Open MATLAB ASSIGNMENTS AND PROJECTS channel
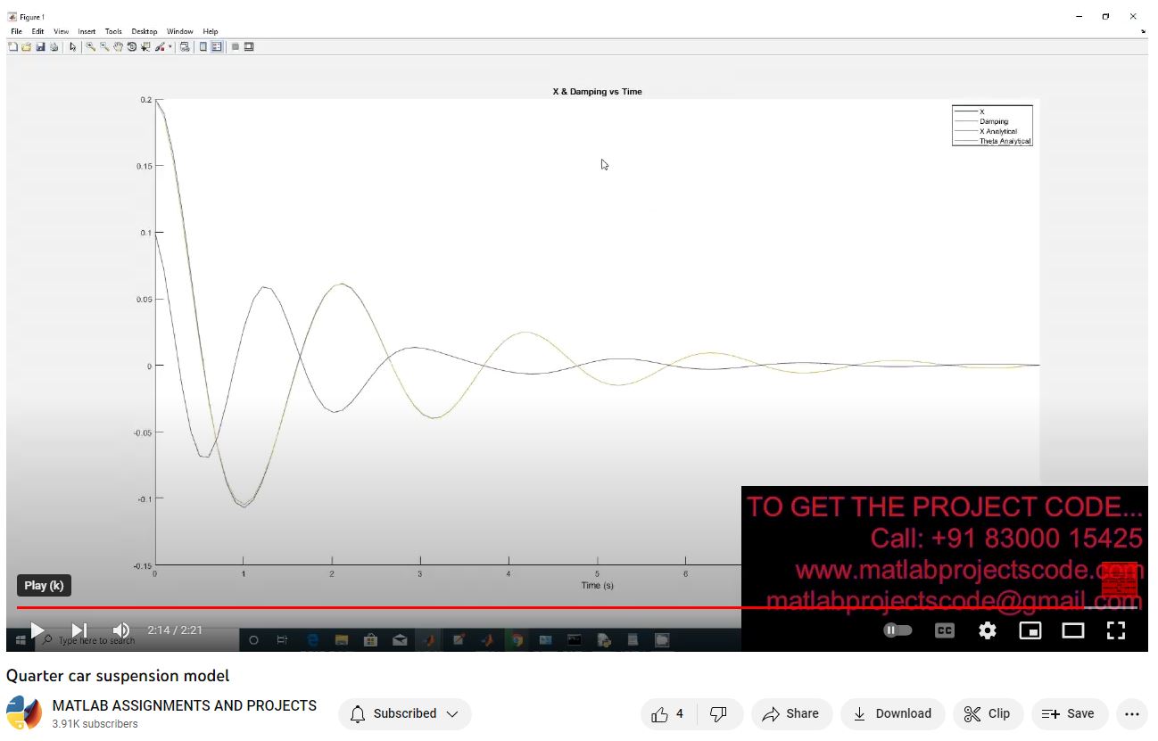The image size is (1158, 741). (185, 705)
